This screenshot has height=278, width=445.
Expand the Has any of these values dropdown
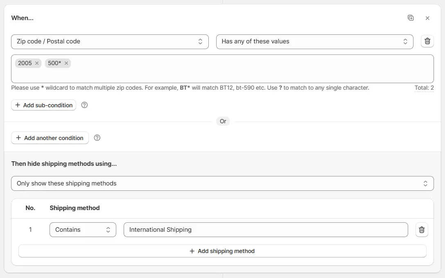(x=314, y=41)
